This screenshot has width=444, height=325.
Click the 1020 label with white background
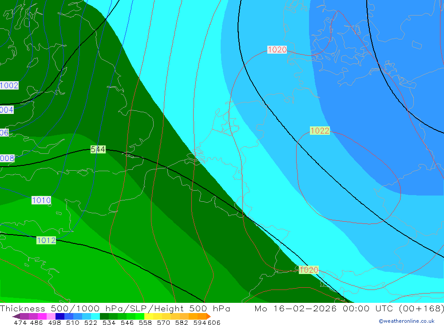(277, 50)
